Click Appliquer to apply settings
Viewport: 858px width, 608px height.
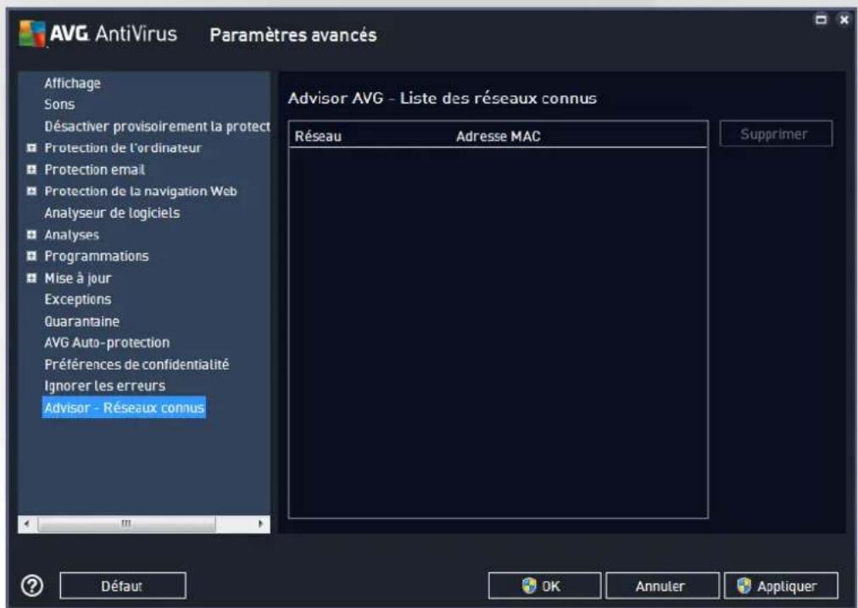click(x=781, y=586)
